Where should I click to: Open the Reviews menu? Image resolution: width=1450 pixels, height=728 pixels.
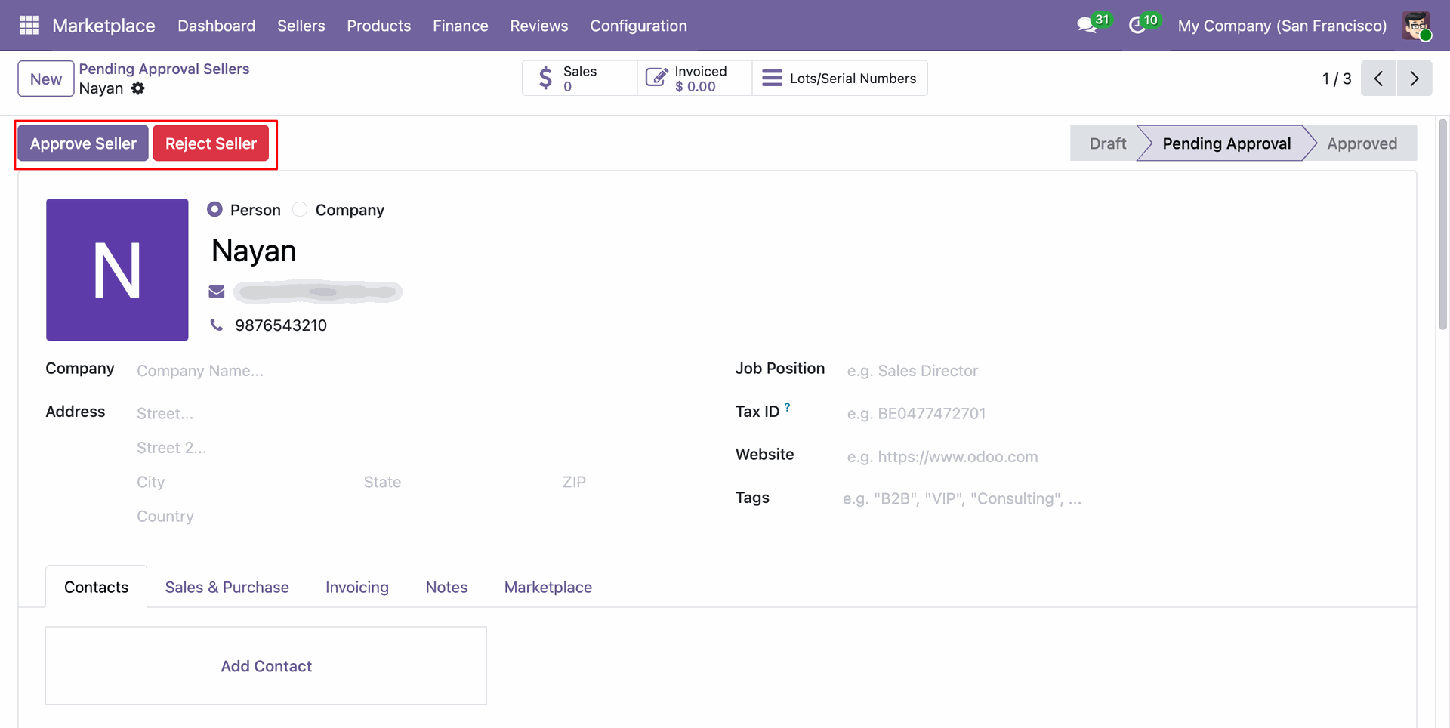pyautogui.click(x=539, y=26)
